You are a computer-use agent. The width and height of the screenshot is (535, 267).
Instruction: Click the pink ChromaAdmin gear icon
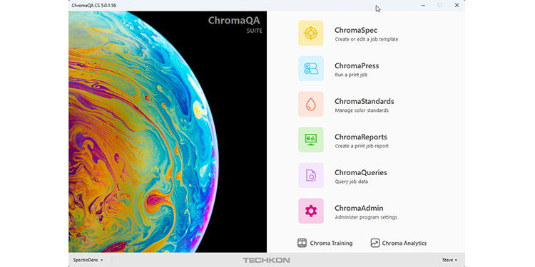311,211
